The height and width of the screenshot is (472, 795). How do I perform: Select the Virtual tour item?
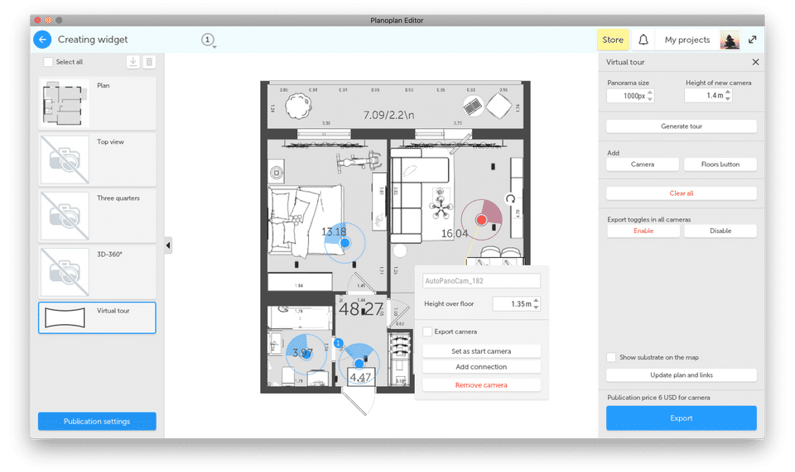97,317
